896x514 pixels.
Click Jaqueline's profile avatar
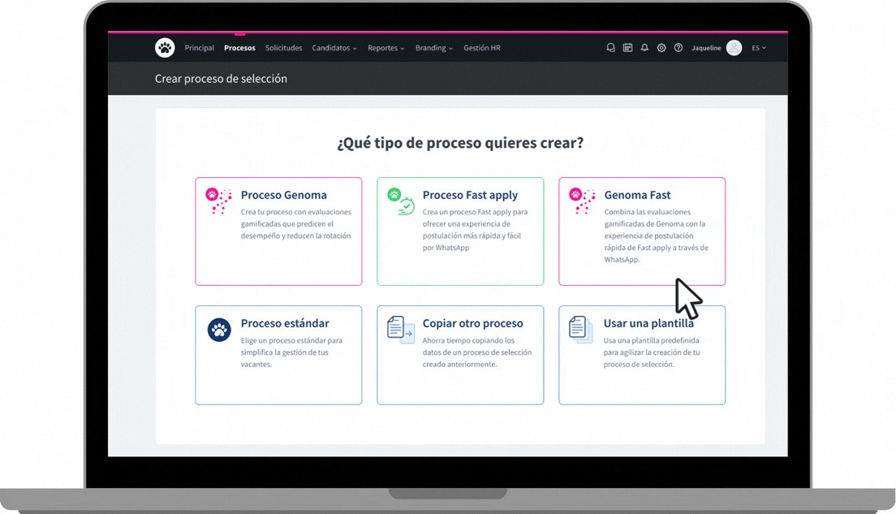pyautogui.click(x=734, y=48)
